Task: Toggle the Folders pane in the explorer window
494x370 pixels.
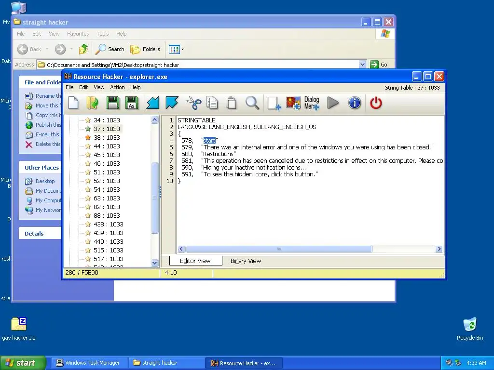Action: click(145, 49)
